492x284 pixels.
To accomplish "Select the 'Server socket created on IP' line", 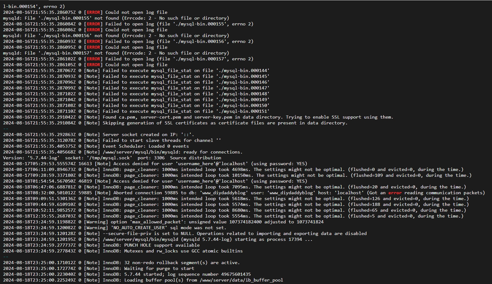I will point(98,134).
